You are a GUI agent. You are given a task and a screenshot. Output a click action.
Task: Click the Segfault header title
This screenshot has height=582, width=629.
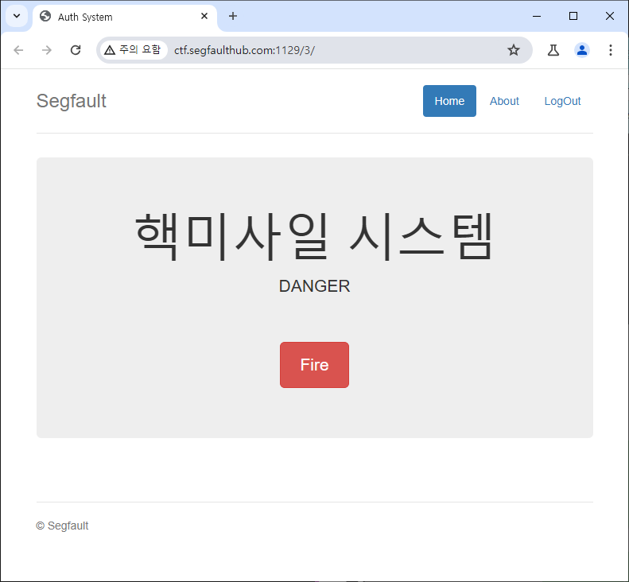point(72,101)
